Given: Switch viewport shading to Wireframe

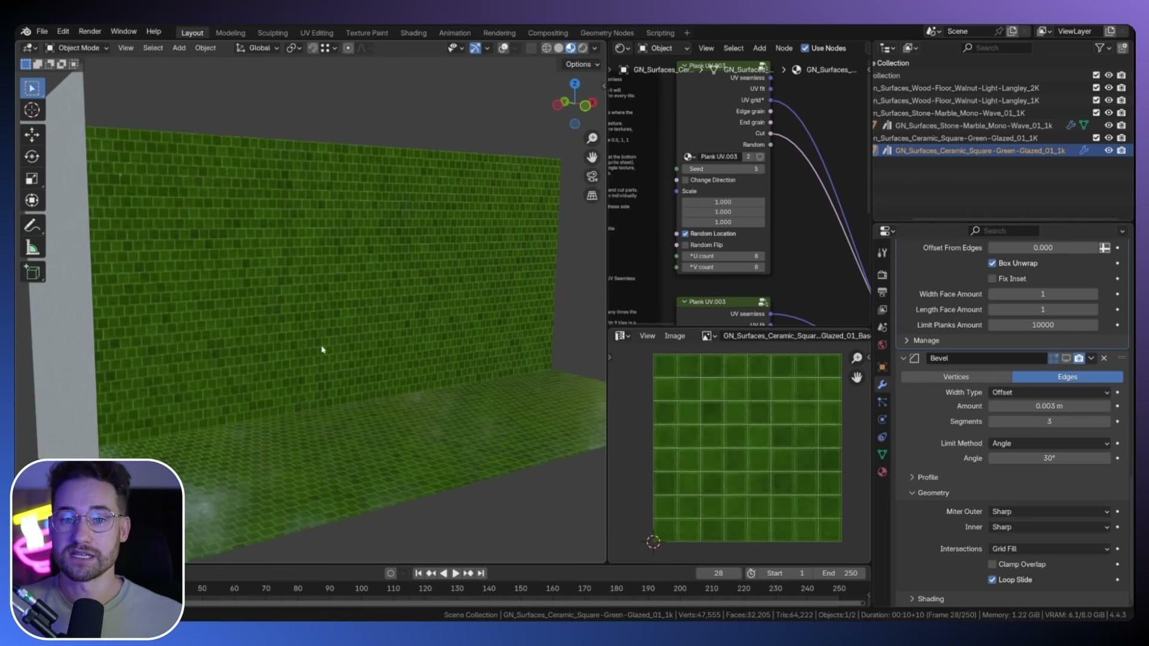Looking at the screenshot, I should pos(546,48).
